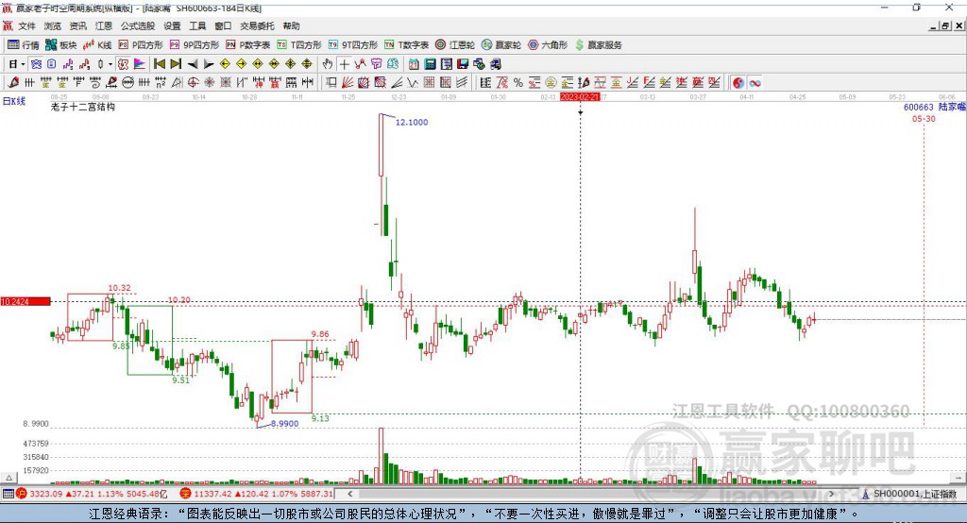Open the 板块 sector view
967x523 pixels.
point(61,45)
